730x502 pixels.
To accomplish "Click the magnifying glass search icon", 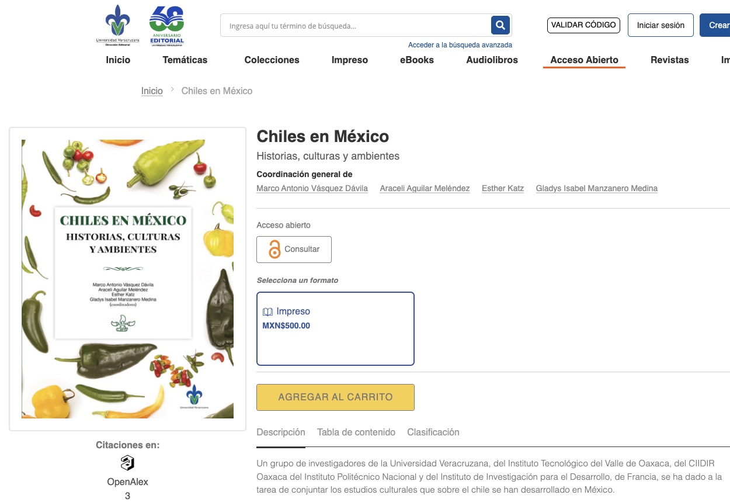I will point(500,25).
